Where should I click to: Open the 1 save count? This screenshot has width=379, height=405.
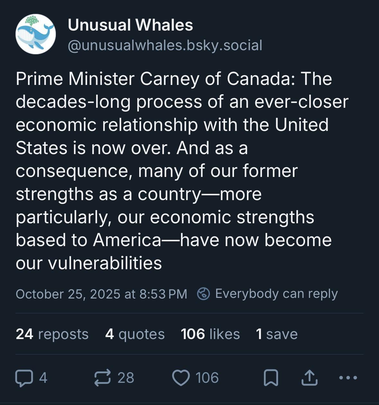click(x=276, y=334)
